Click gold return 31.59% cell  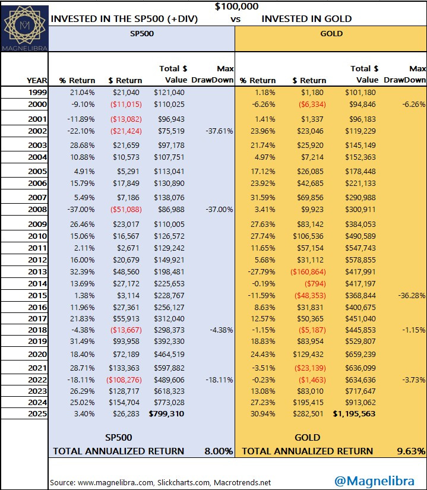point(263,198)
